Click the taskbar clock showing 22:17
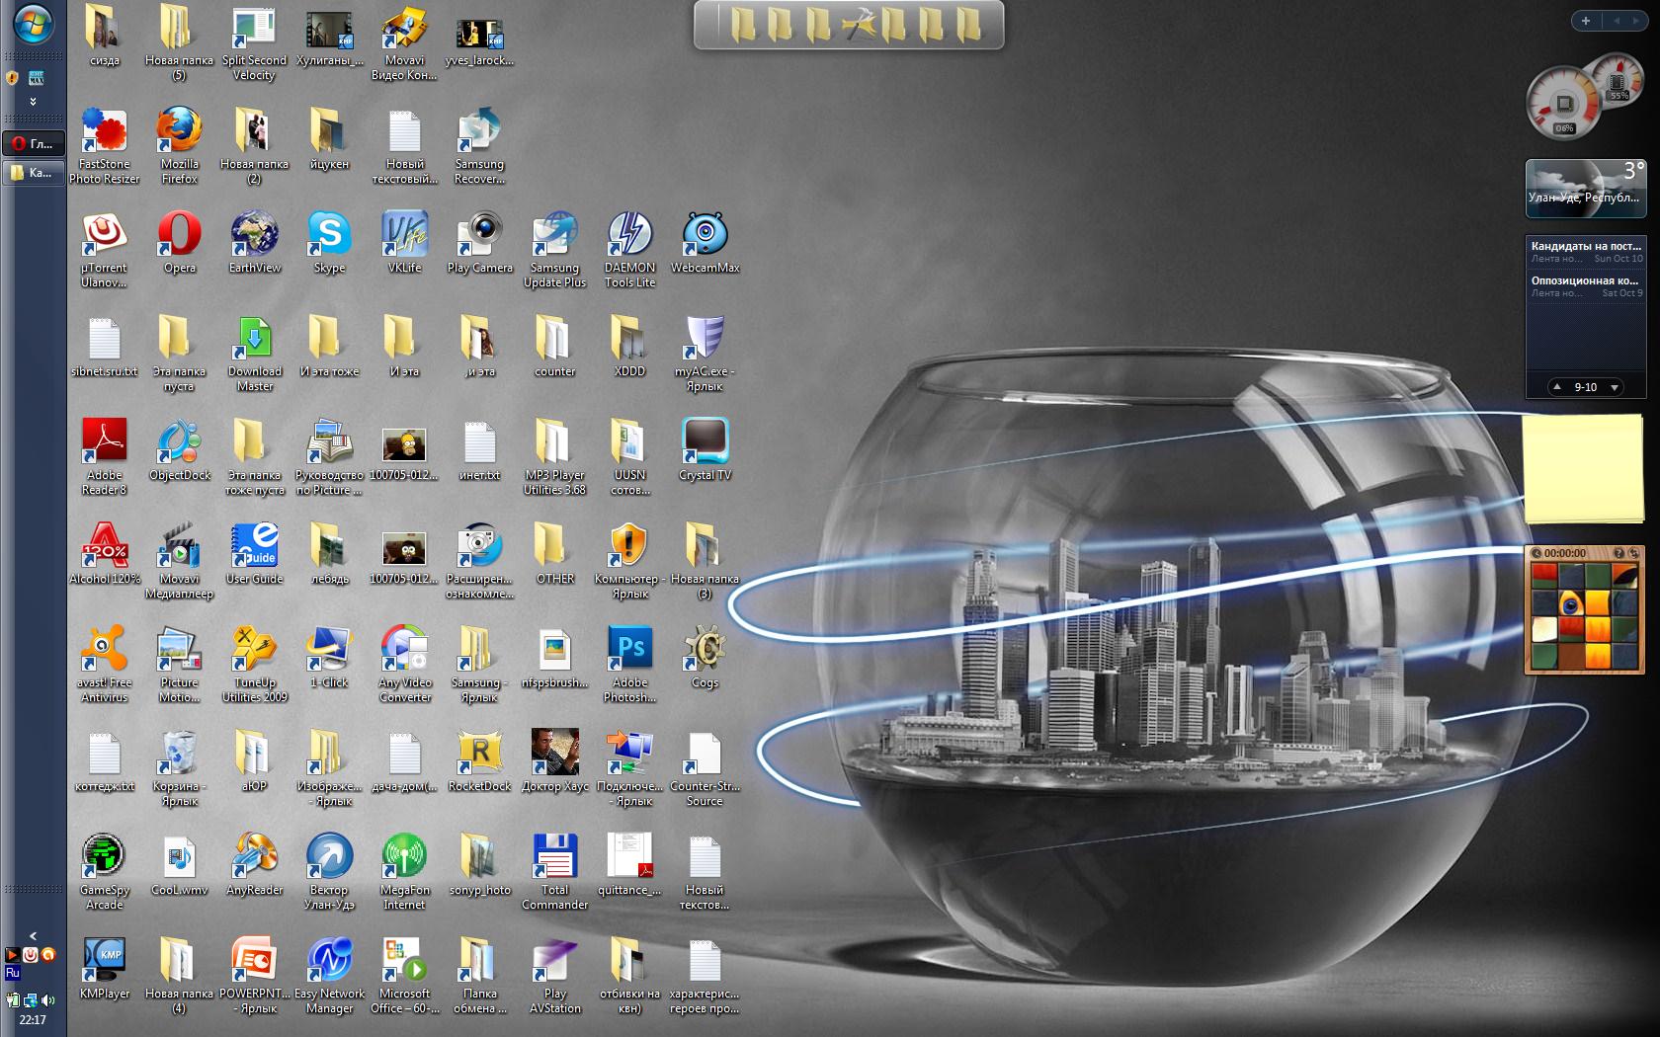Viewport: 1660px width, 1037px height. click(x=33, y=1020)
